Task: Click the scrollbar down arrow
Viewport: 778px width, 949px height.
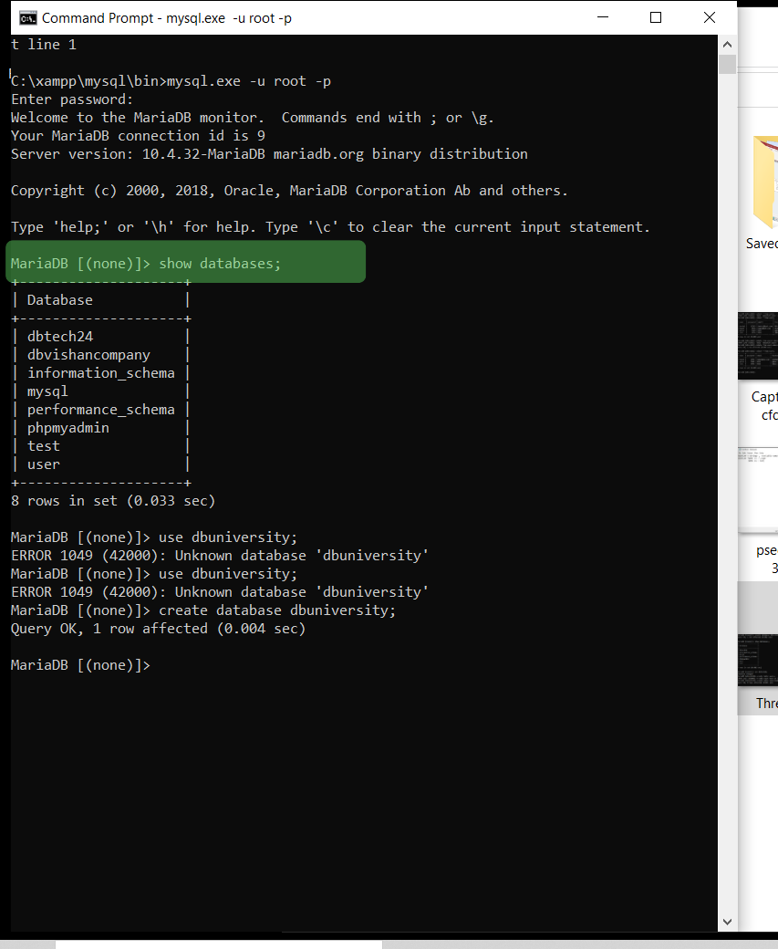Action: tap(727, 922)
